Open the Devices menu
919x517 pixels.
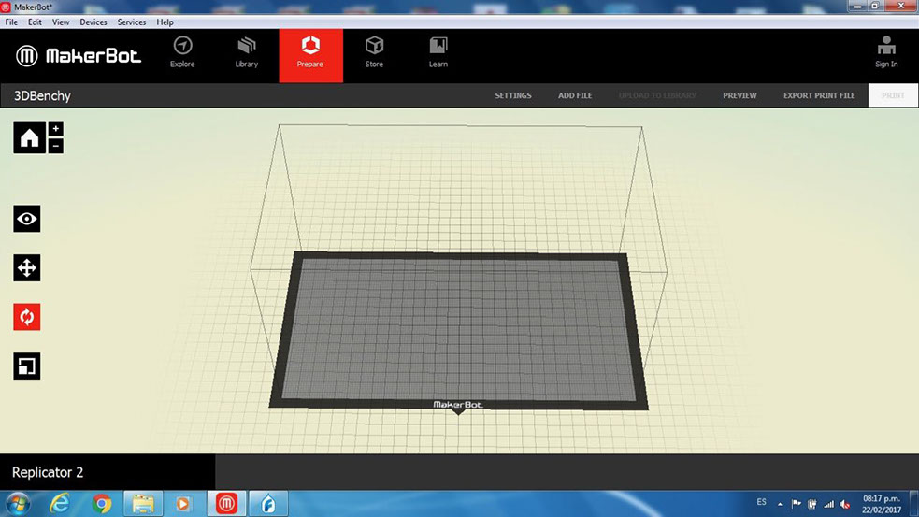coord(93,22)
